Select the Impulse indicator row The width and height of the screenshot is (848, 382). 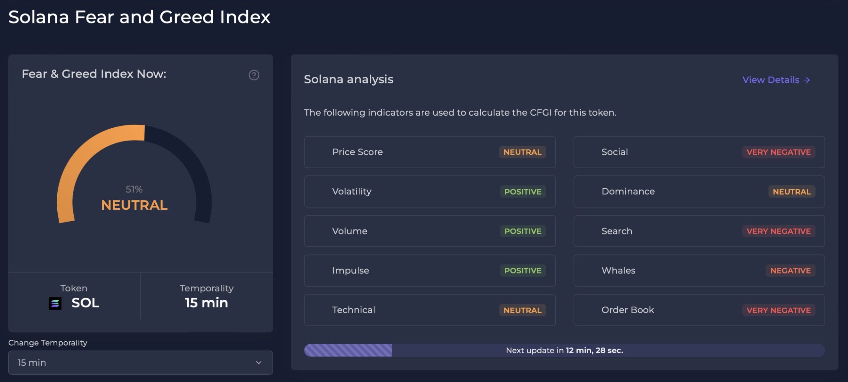[430, 270]
